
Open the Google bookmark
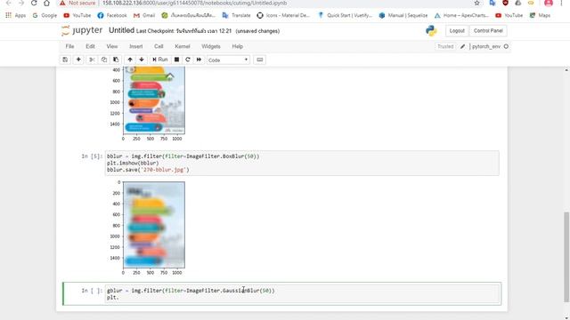click(45, 15)
